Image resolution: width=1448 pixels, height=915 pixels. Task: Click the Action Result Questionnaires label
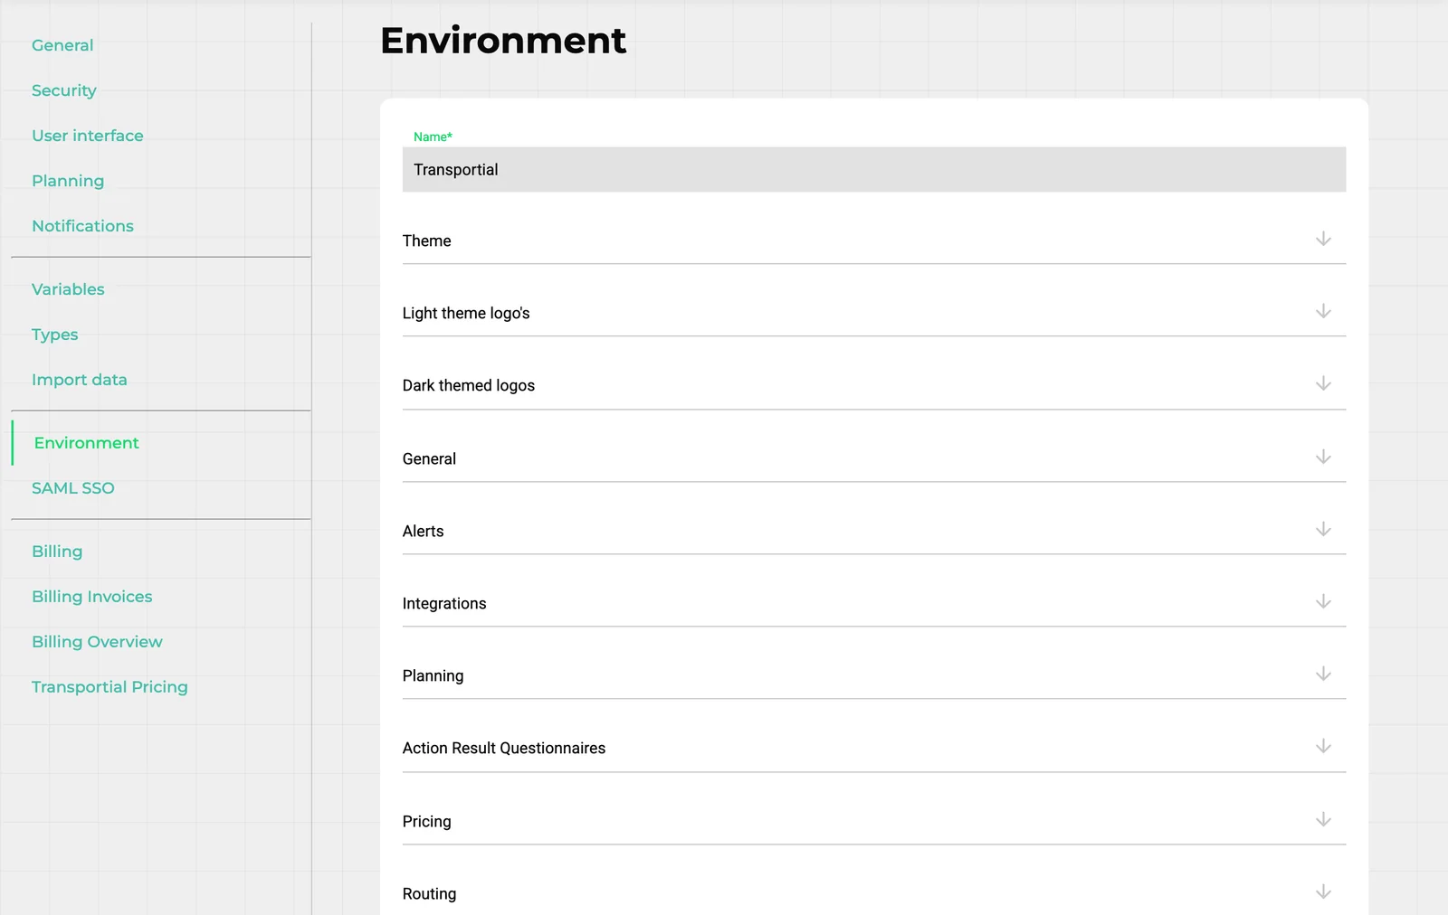(x=504, y=748)
